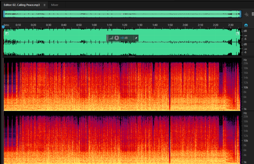Switch to the Mixer tab

(x=55, y=5)
